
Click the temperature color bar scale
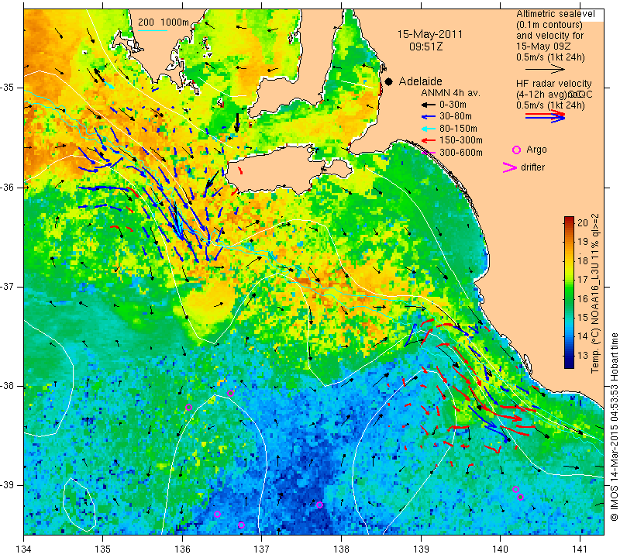pos(569,292)
